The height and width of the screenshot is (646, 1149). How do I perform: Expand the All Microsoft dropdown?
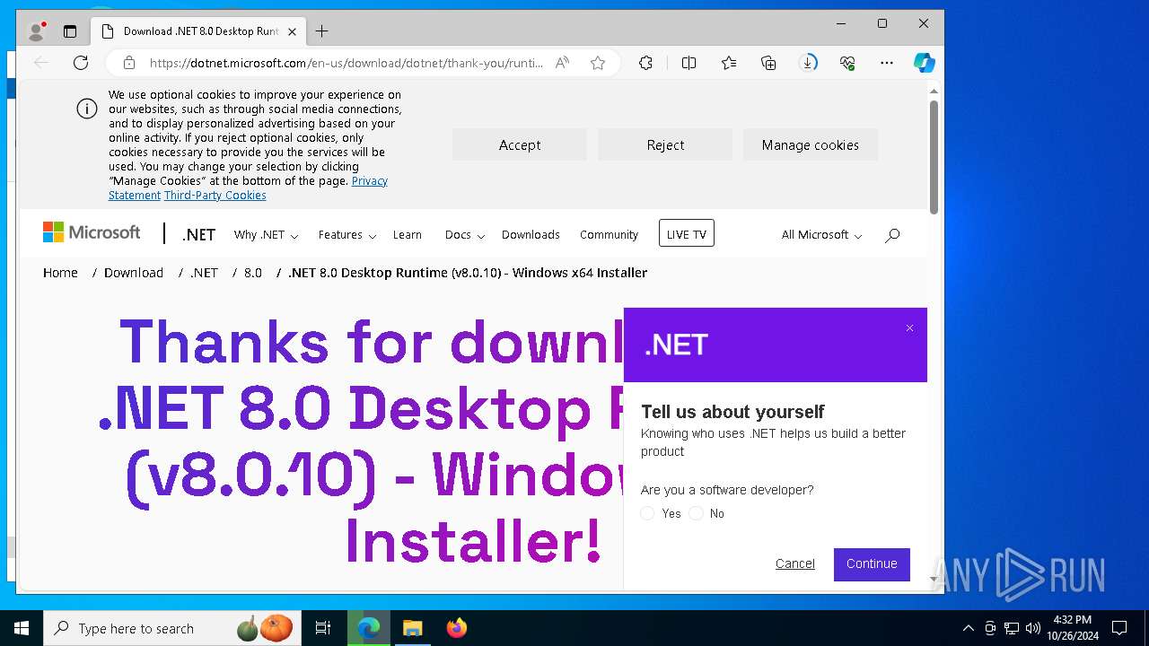(x=821, y=234)
